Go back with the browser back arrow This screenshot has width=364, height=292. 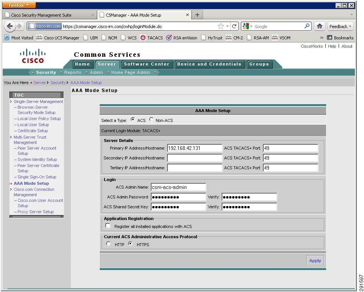coord(10,26)
